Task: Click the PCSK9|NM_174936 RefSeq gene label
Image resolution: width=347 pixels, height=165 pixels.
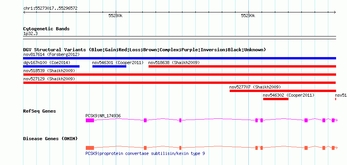Action: pyautogui.click(x=103, y=116)
